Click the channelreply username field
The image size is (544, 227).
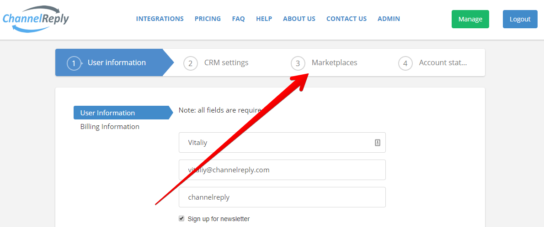(x=282, y=197)
